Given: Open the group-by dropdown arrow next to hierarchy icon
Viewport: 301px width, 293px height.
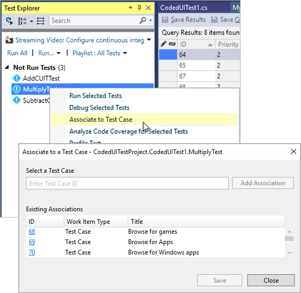Looking at the screenshot, I should tap(31, 21).
